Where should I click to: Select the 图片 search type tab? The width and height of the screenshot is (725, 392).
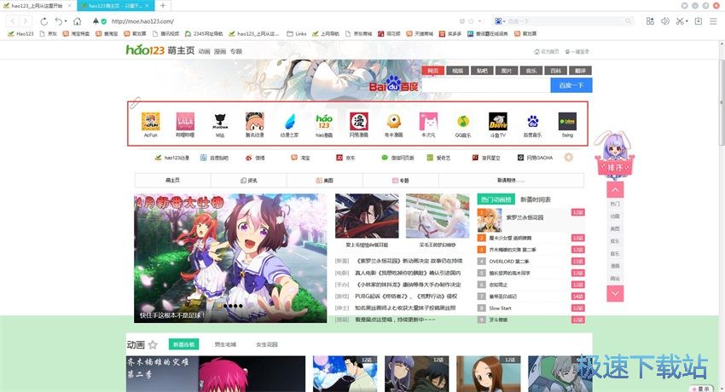click(507, 71)
